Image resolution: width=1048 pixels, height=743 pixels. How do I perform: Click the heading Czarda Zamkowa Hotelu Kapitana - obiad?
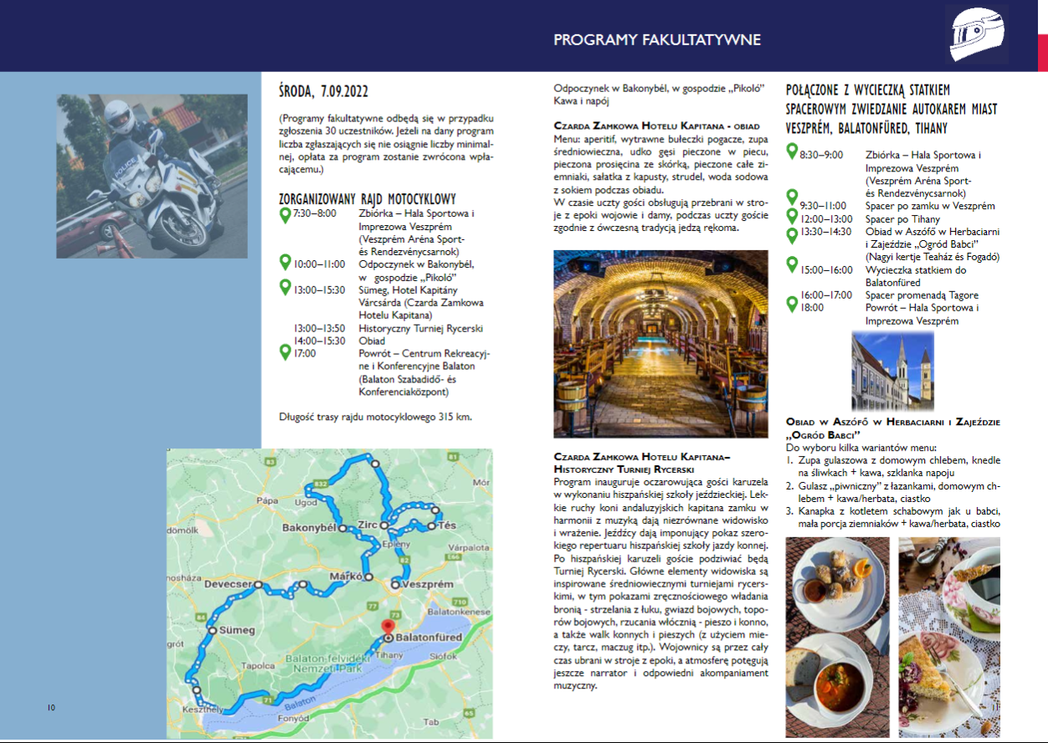click(657, 126)
